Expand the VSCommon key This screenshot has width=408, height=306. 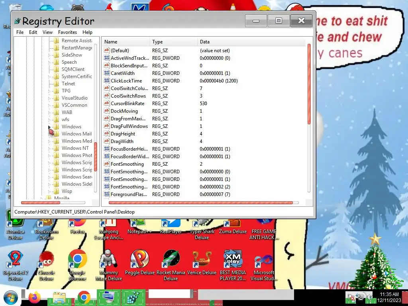click(49, 105)
